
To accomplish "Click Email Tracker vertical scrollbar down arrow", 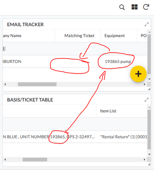I will click(x=149, y=79).
